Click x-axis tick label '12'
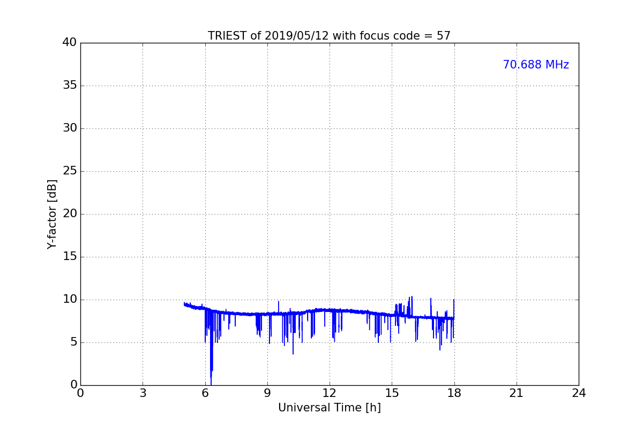Screen dimensions: 643x428 tap(330, 393)
